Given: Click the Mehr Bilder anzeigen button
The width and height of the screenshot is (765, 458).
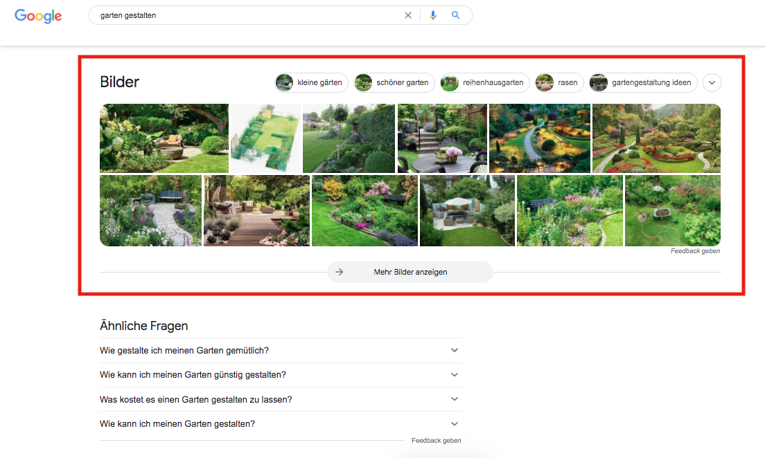Looking at the screenshot, I should pyautogui.click(x=410, y=272).
